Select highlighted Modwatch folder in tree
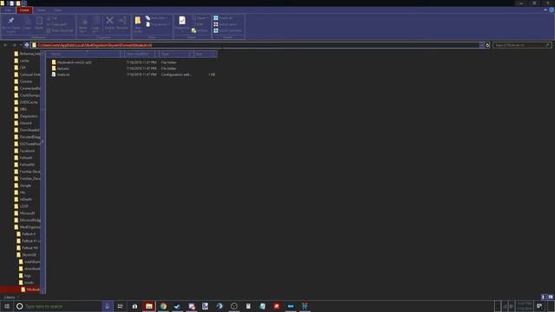The height and width of the screenshot is (312, 555). 21,289
